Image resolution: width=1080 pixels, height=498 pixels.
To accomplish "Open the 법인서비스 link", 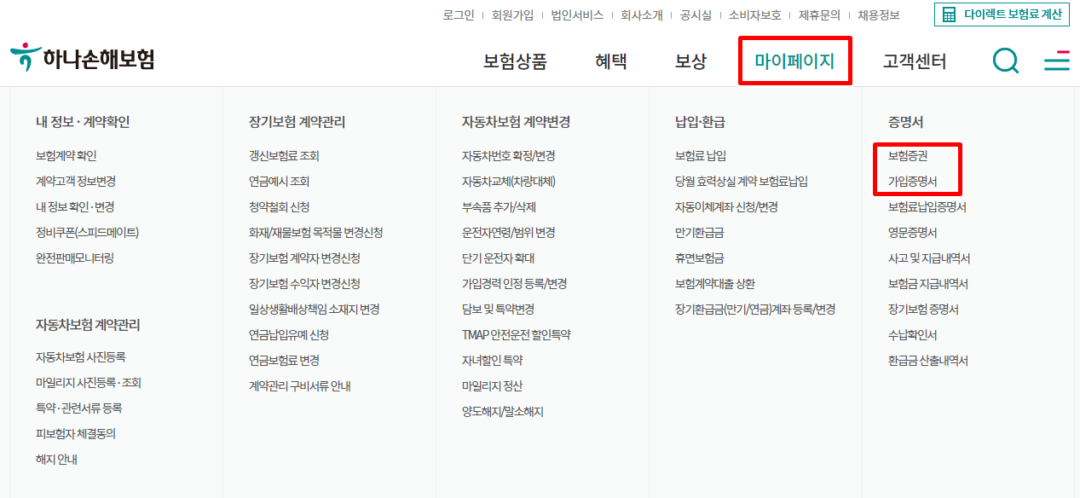I will pyautogui.click(x=577, y=15).
